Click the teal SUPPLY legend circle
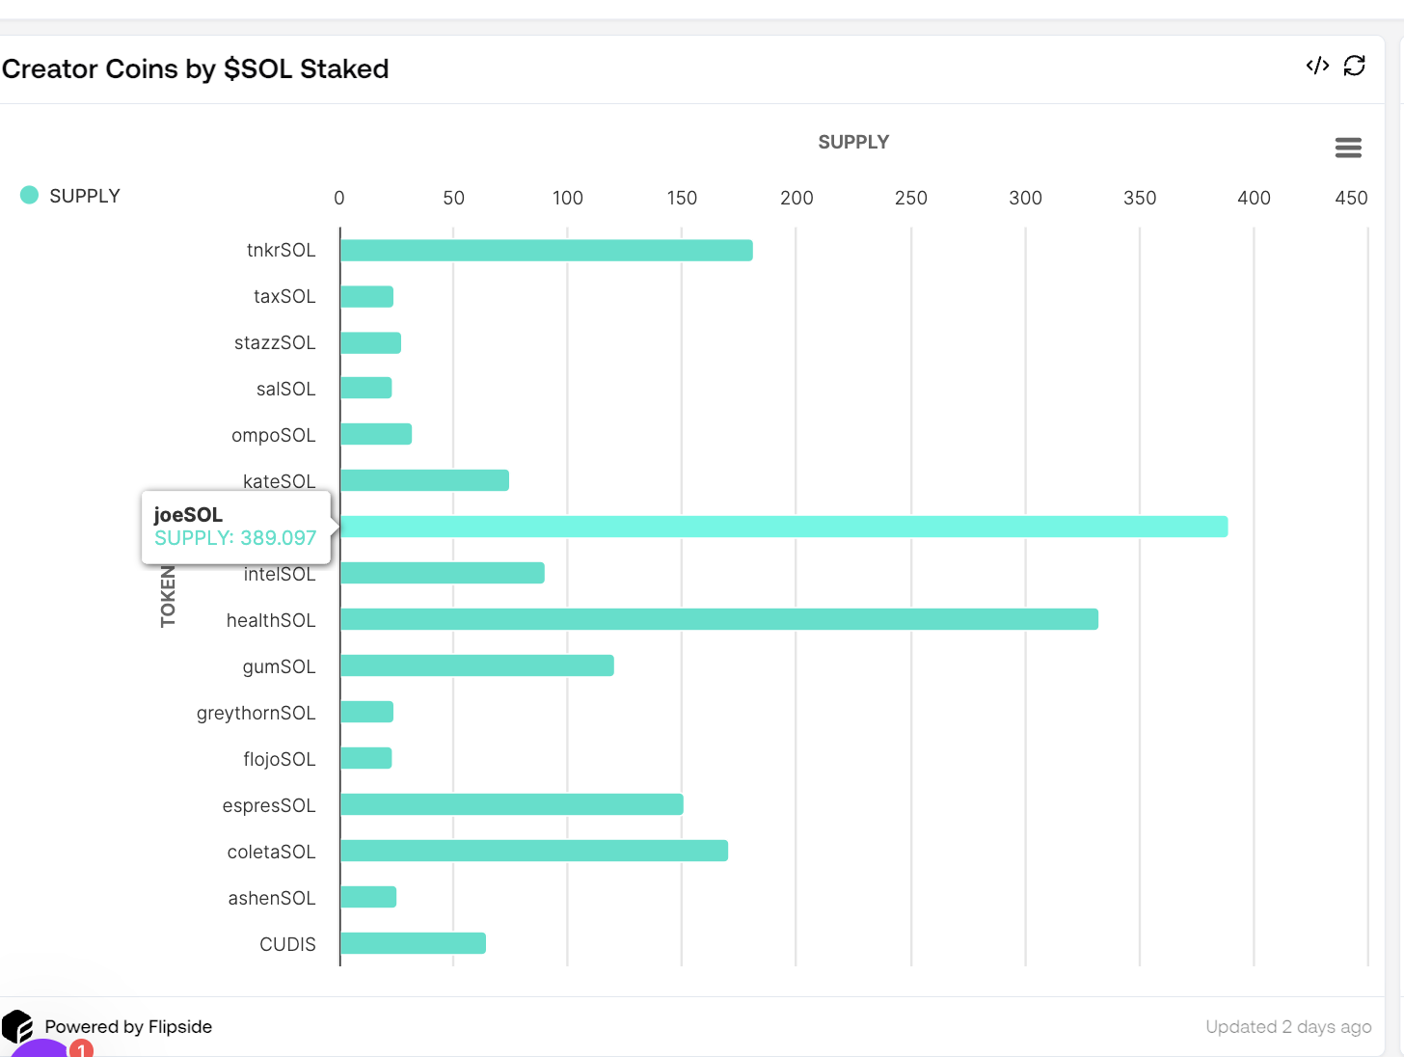 (30, 195)
